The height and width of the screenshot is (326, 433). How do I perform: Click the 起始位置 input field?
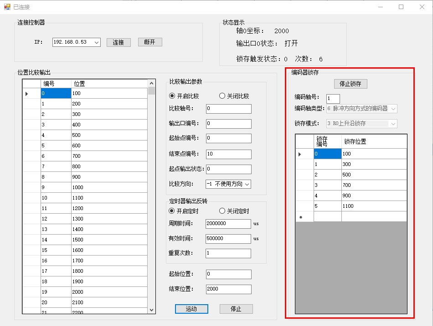coord(229,274)
